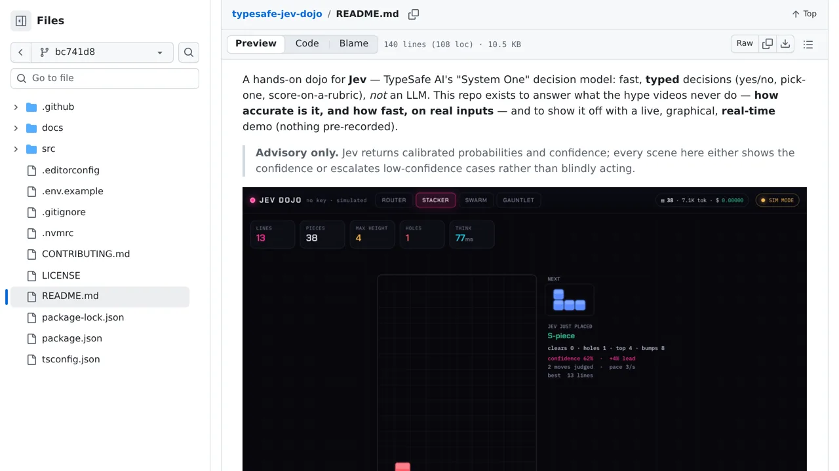The image size is (839, 471).
Task: Open the src folder
Action: click(x=49, y=148)
